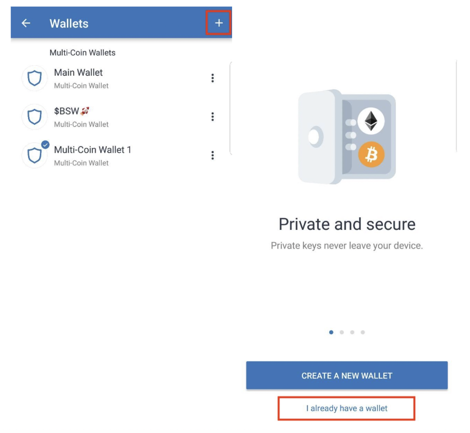470x433 pixels.
Task: Click the Multi-Coin Wallet 1 shield icon
Action: point(34,155)
